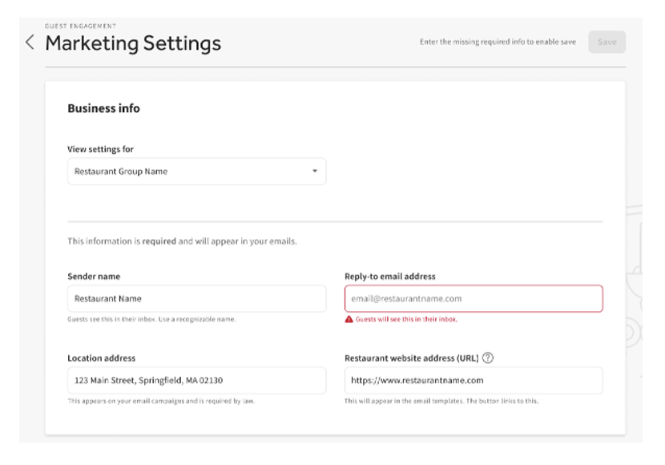Click the dropdown arrow in Restaurant Group Name
This screenshot has width=665, height=465.
(x=315, y=172)
